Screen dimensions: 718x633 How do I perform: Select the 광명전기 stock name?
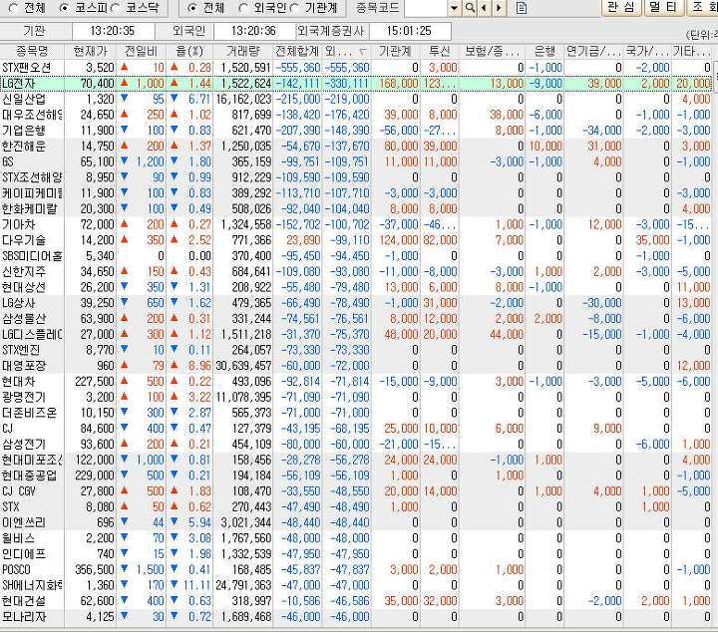coord(24,397)
